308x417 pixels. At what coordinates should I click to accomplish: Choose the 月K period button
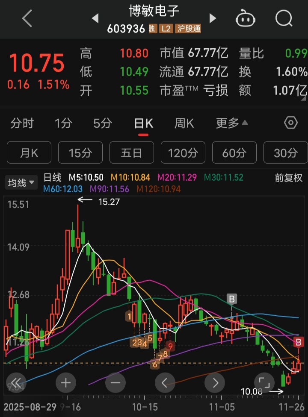coord(29,153)
